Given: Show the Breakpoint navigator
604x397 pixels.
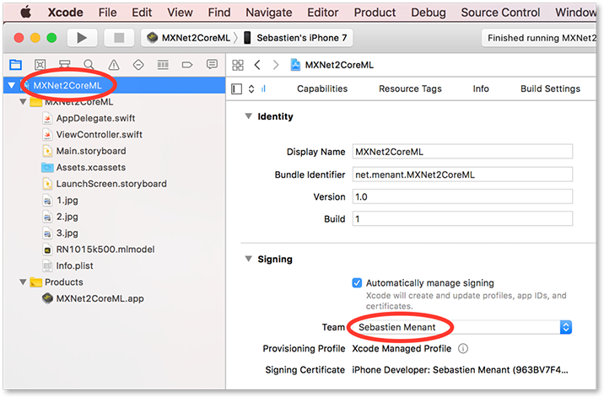Looking at the screenshot, I should 187,64.
